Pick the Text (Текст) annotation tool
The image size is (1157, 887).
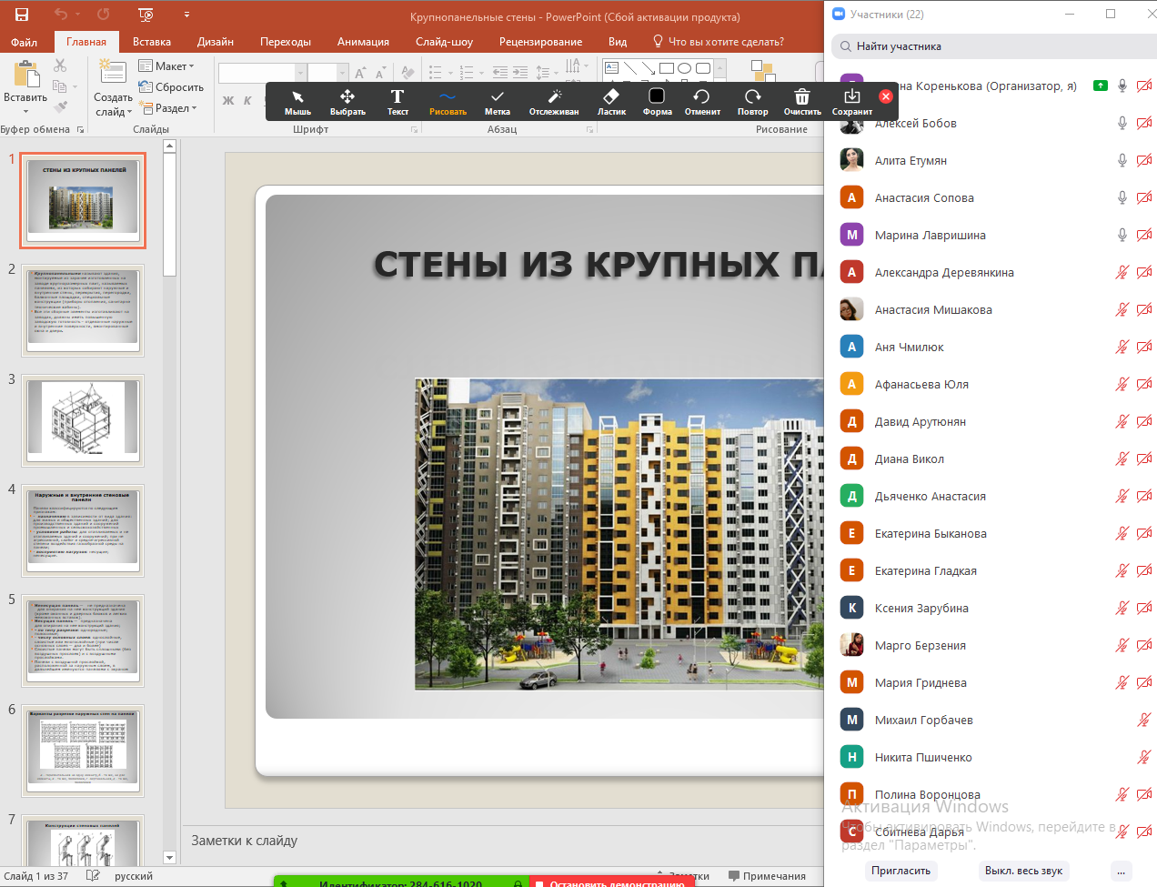click(x=397, y=101)
